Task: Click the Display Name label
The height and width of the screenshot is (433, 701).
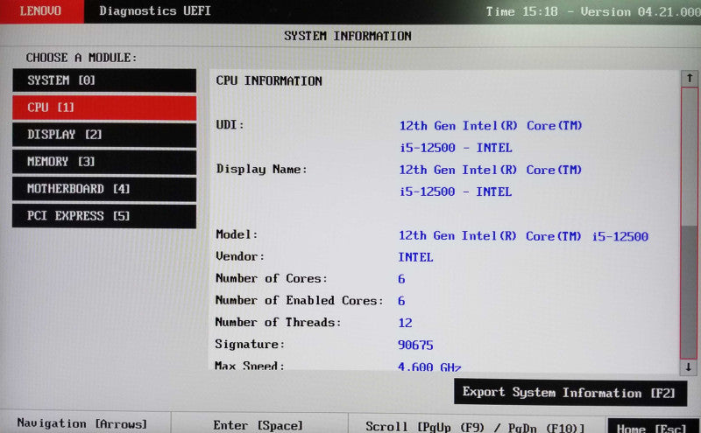Action: [x=261, y=169]
